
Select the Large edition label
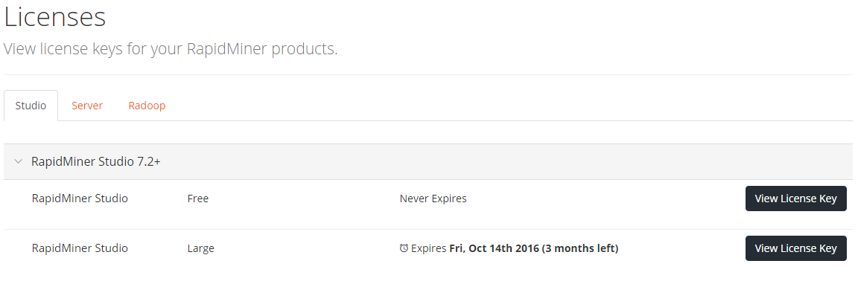200,248
